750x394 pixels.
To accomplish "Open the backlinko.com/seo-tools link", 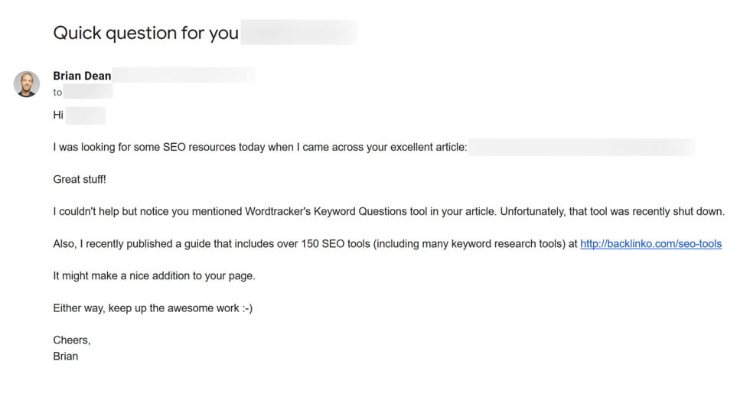I will [x=651, y=244].
